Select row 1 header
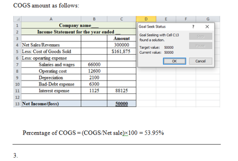238x161 pixels. pyautogui.click(x=17, y=25)
